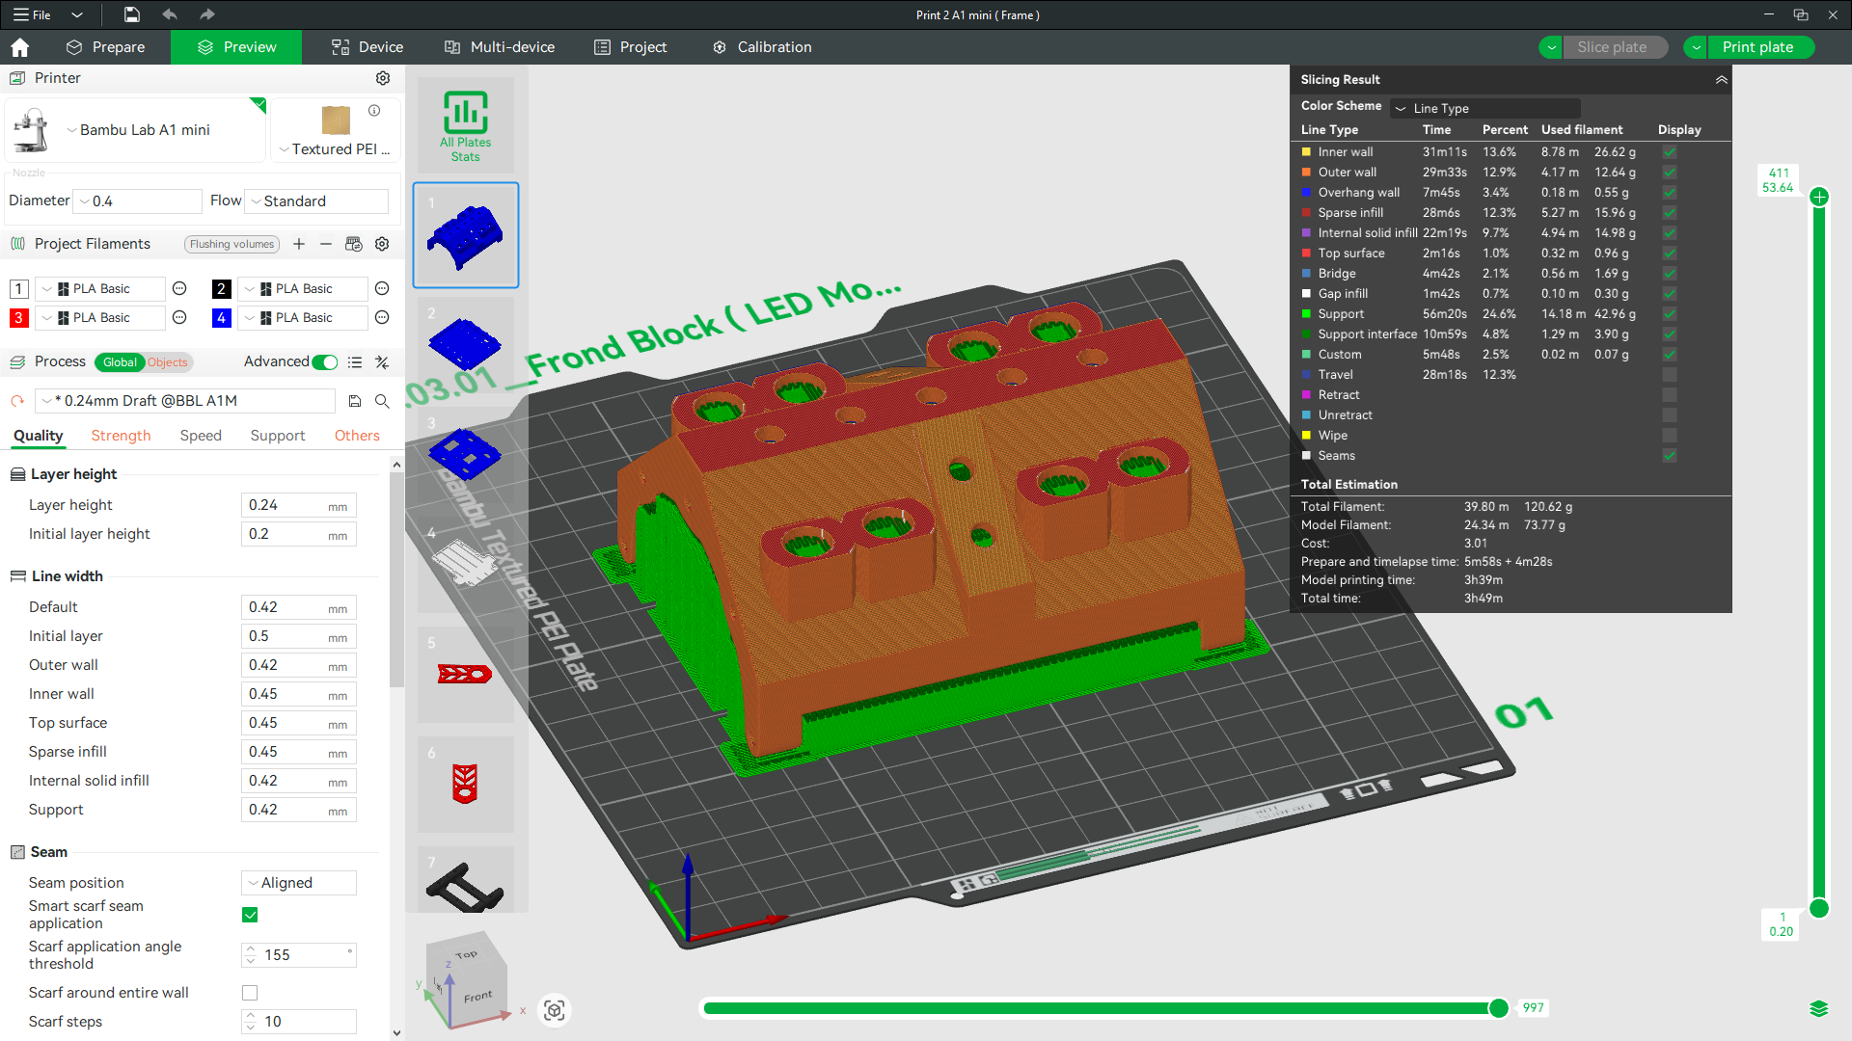
Task: Click the restore-down window icon
Action: point(1801,14)
